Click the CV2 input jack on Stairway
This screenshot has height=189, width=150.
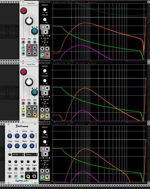[x=16, y=169]
